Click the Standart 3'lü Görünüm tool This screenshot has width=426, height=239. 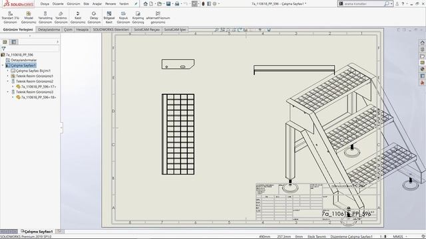click(x=11, y=17)
